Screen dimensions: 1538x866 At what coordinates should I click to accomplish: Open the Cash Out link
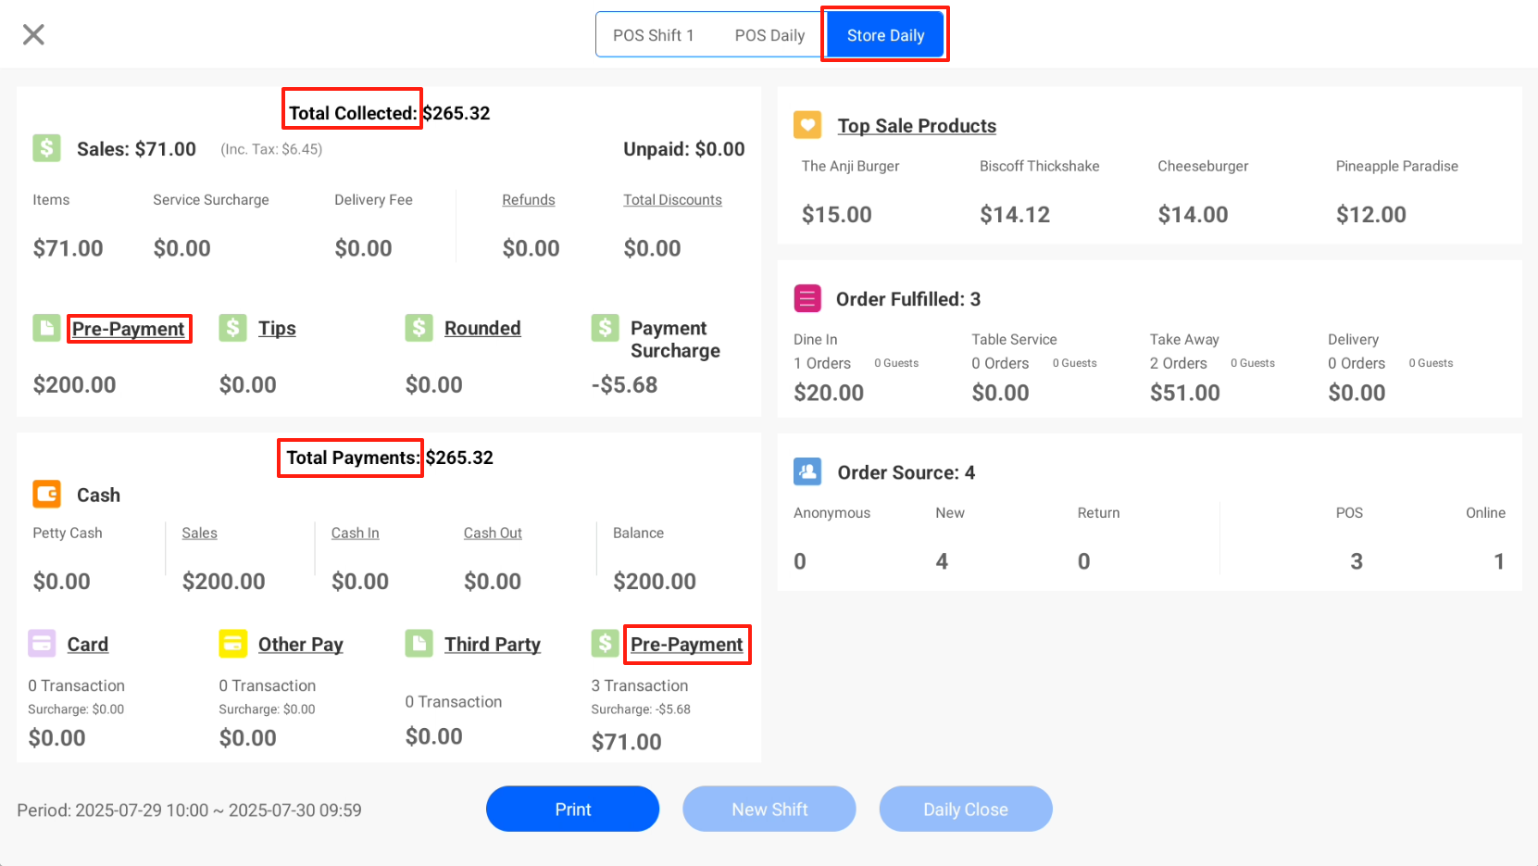click(493, 533)
